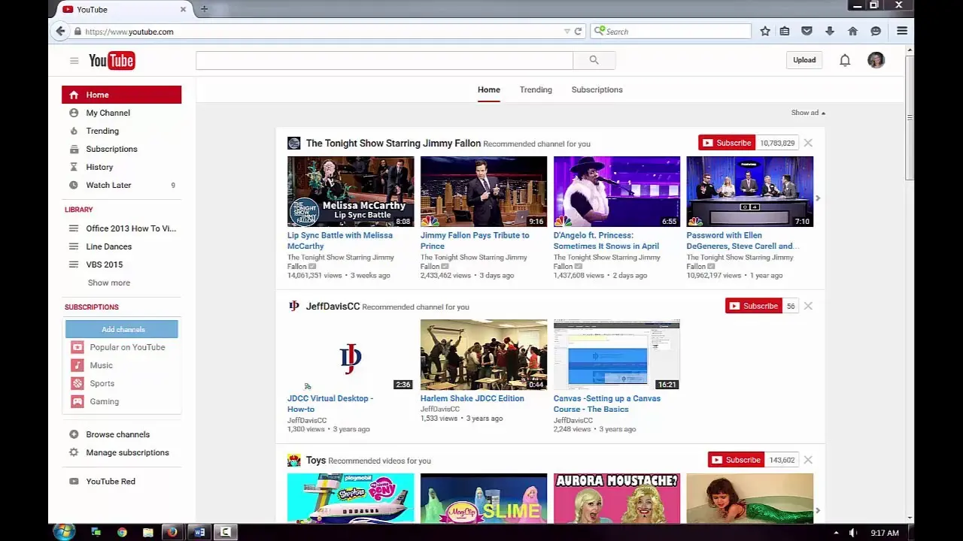The height and width of the screenshot is (541, 963).
Task: Subscribe to The Tonight Show channel
Action: 726,143
